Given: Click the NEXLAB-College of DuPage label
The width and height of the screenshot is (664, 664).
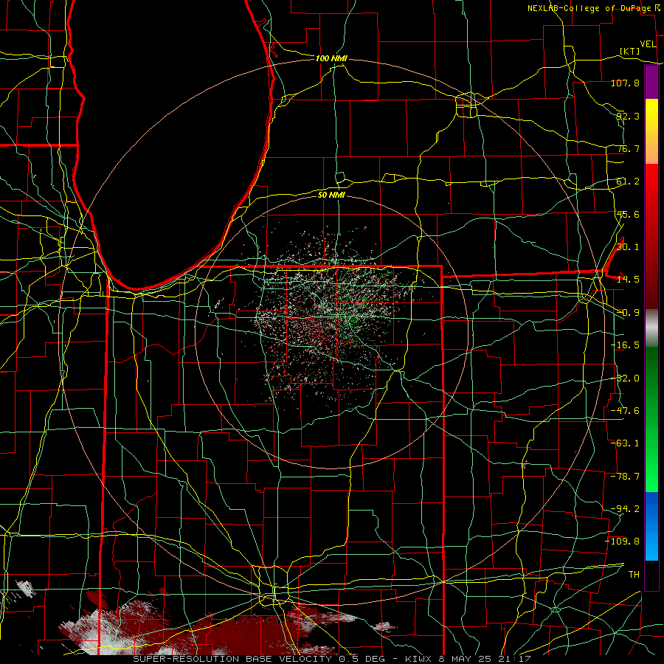Looking at the screenshot, I should pos(589,8).
